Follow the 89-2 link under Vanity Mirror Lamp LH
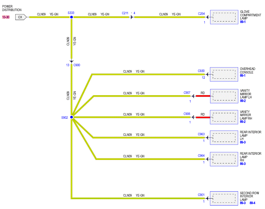 coord(243,101)
